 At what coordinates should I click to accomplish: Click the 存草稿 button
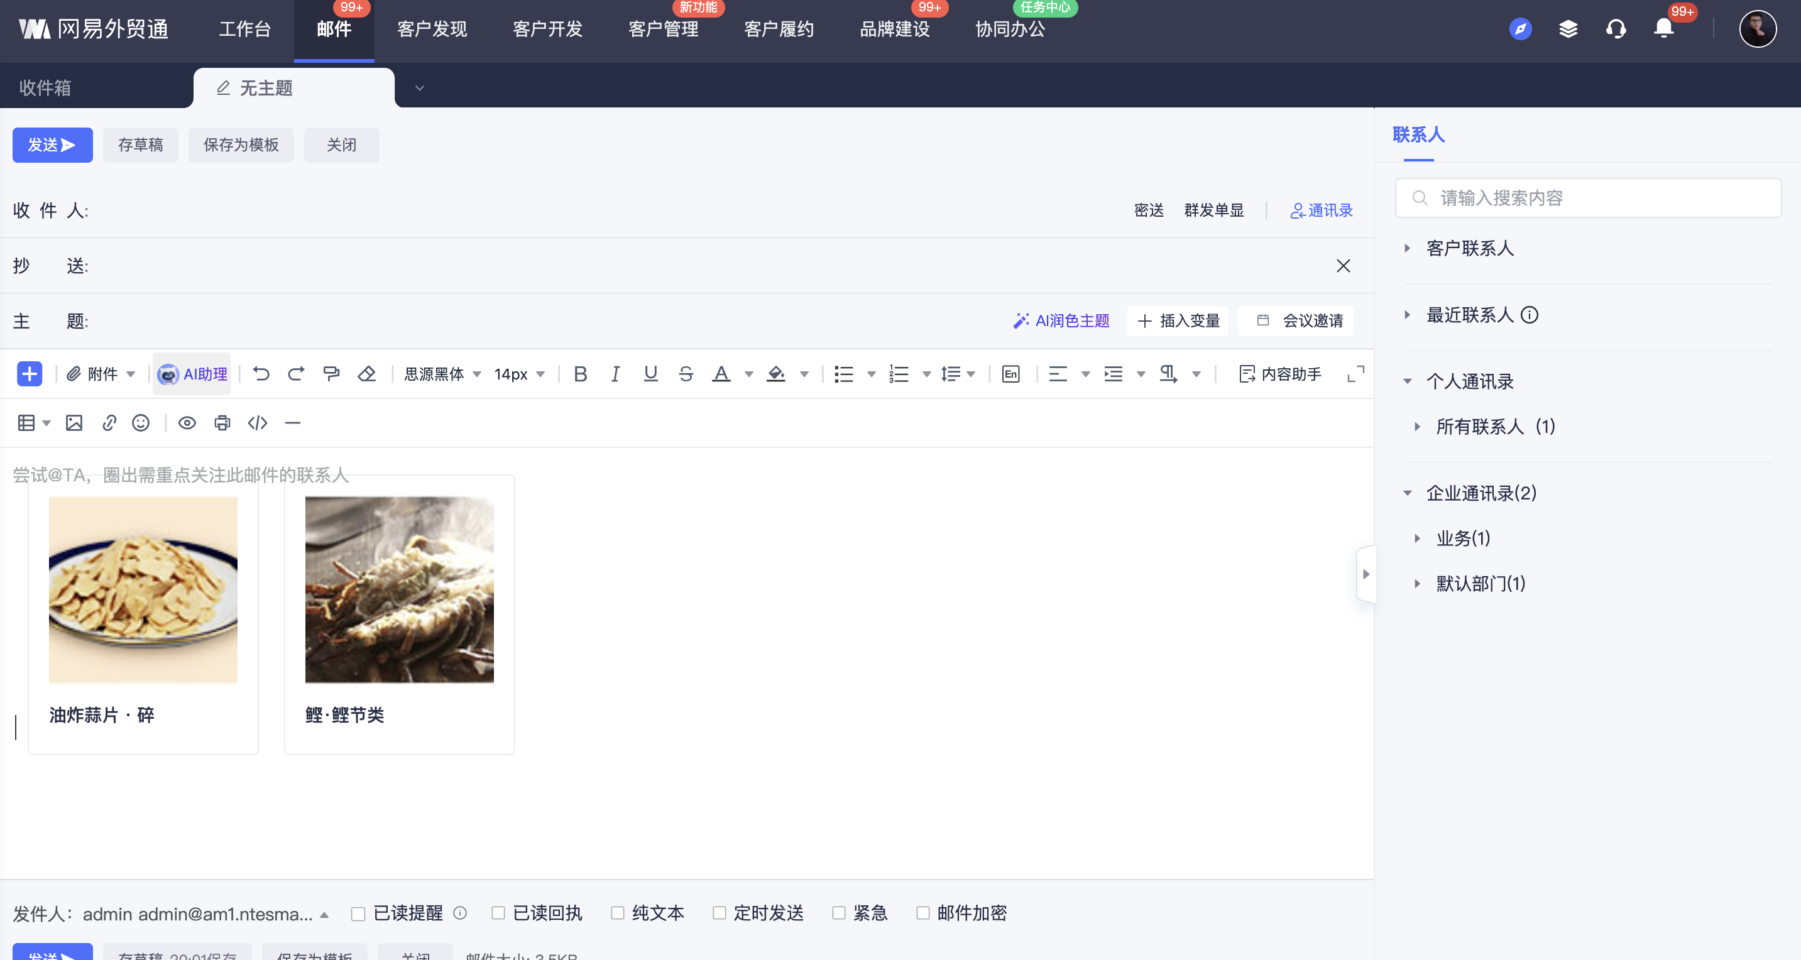pos(141,145)
